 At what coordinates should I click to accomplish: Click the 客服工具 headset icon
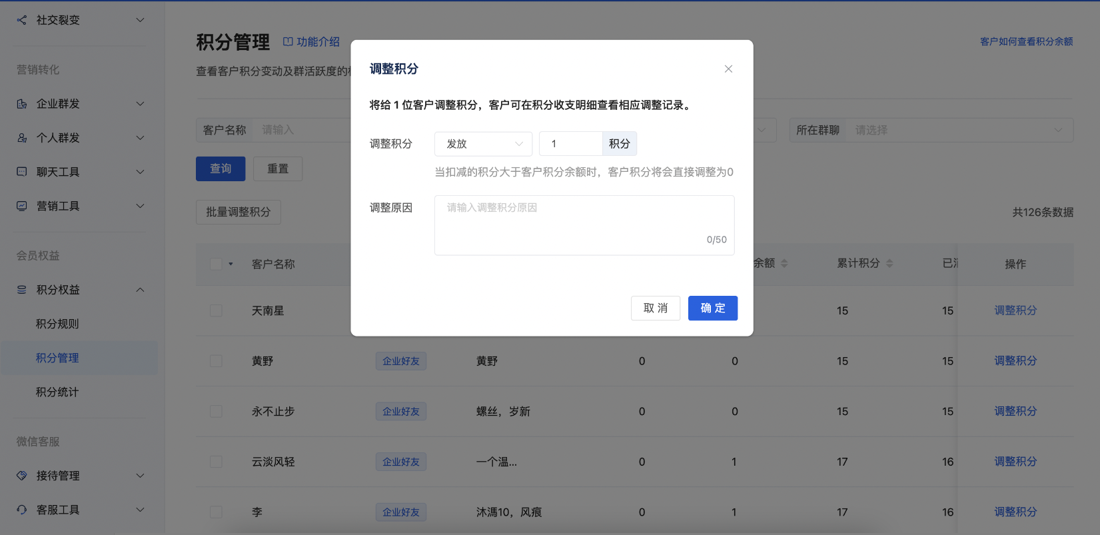pyautogui.click(x=22, y=510)
